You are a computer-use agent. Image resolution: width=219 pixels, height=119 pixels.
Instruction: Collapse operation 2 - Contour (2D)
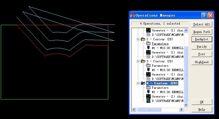tap(138, 39)
